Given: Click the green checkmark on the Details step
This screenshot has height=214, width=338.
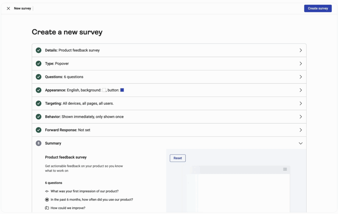Looking at the screenshot, I should pyautogui.click(x=38, y=50).
